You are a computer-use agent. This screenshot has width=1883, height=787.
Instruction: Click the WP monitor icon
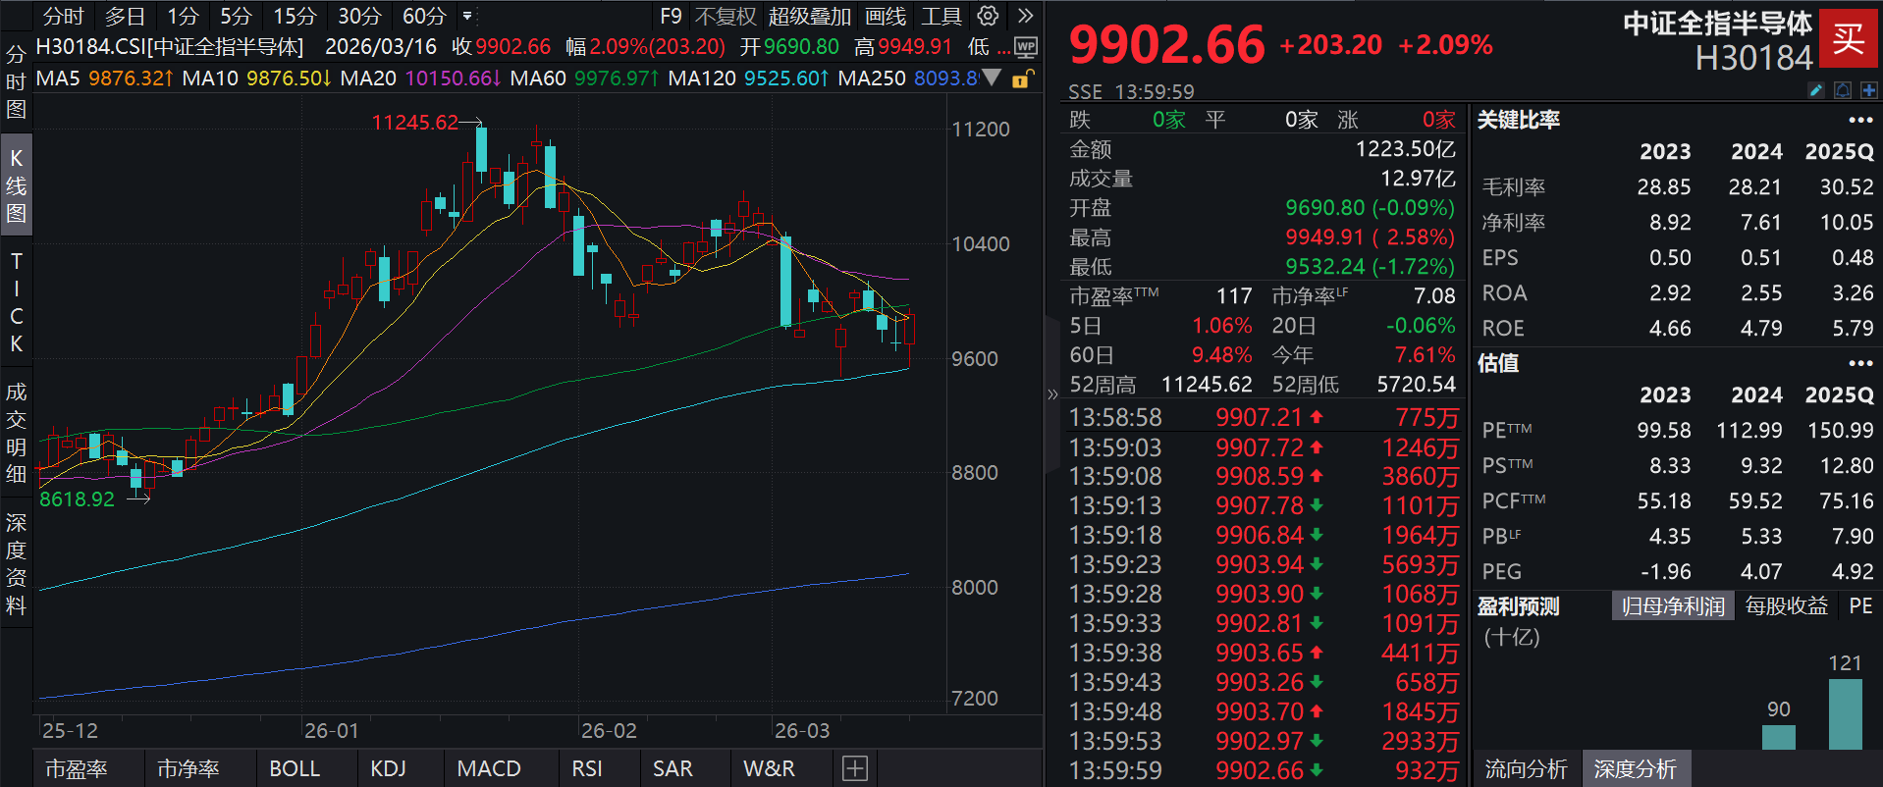[1026, 47]
